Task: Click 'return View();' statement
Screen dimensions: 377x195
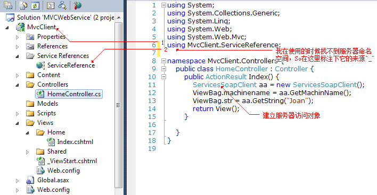Action: [216, 108]
